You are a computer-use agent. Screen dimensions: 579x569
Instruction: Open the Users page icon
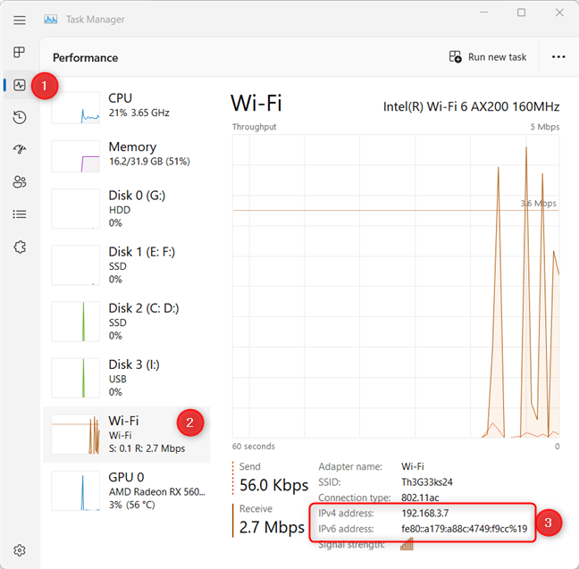click(x=19, y=181)
